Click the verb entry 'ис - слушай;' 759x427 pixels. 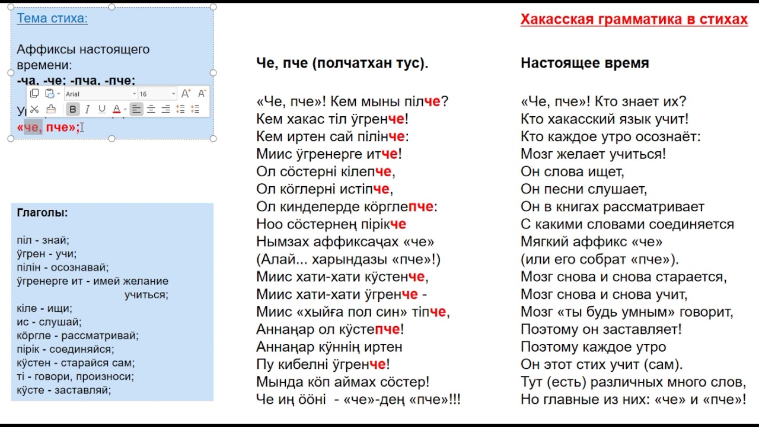coord(49,322)
